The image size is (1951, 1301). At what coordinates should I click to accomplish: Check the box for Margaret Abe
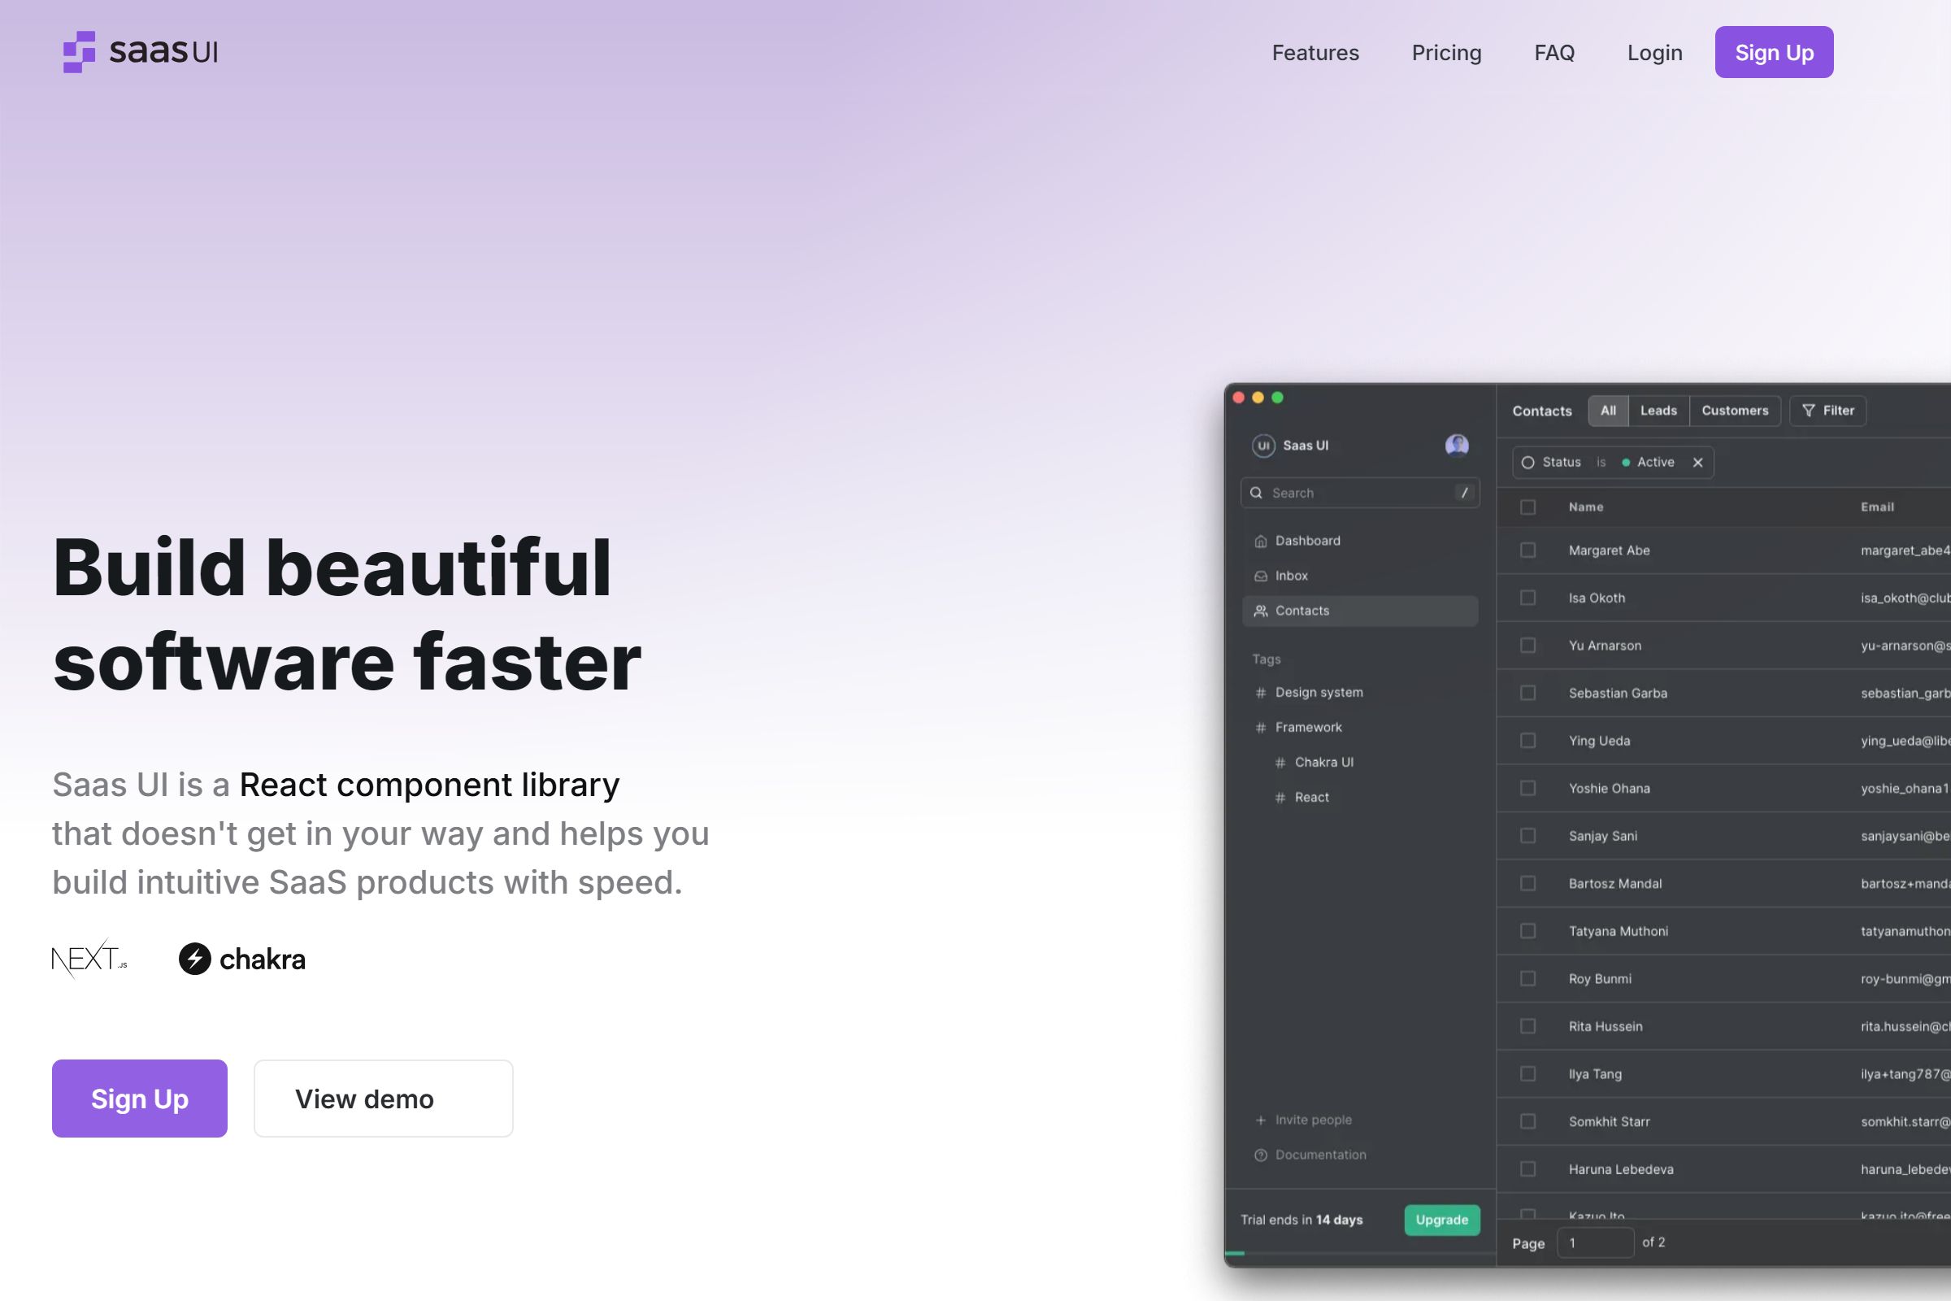(x=1528, y=550)
